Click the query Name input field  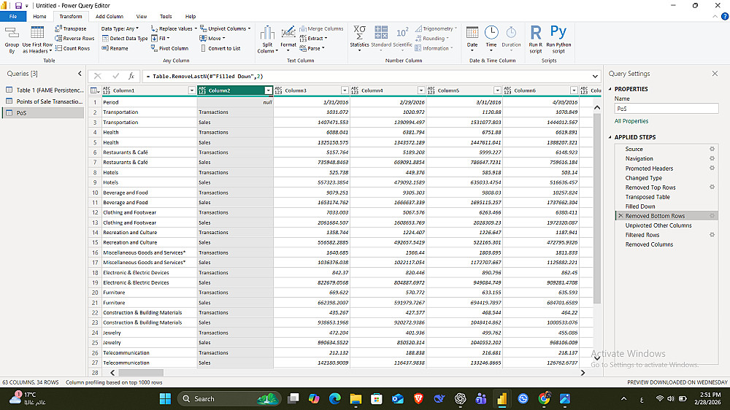click(x=666, y=109)
